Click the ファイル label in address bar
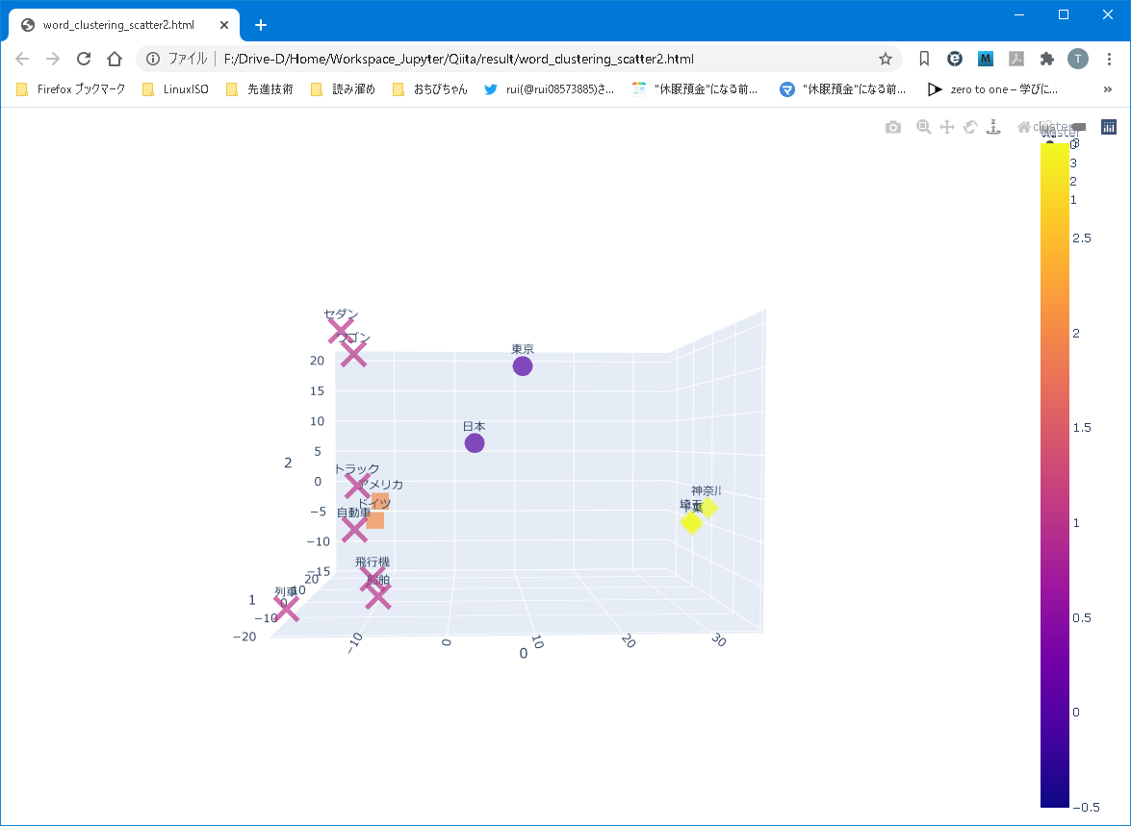 tap(188, 59)
